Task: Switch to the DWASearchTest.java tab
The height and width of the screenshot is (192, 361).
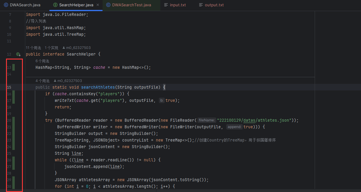Action: pyautogui.click(x=131, y=5)
